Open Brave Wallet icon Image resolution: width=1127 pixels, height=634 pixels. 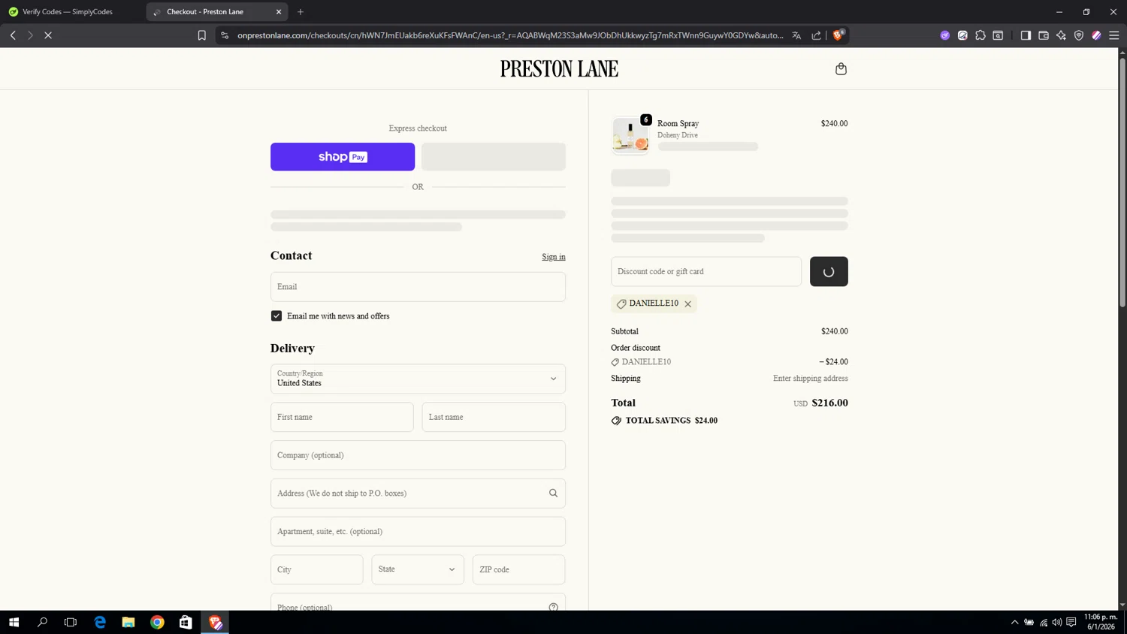(1044, 35)
